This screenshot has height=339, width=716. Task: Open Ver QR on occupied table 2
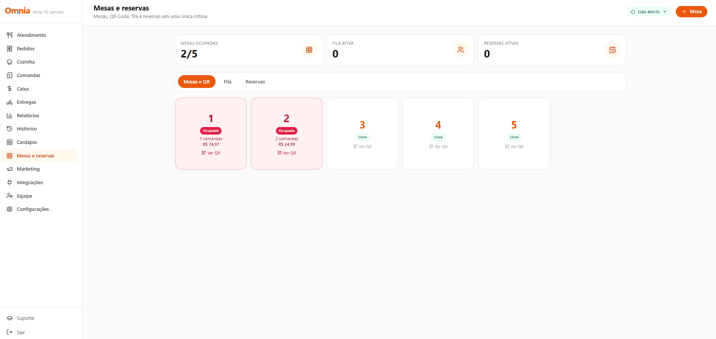coord(287,153)
